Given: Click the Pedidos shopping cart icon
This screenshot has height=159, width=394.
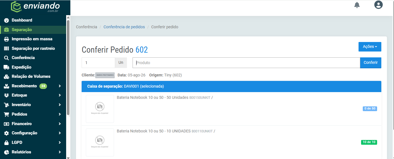Looking at the screenshot, I should point(6,114).
